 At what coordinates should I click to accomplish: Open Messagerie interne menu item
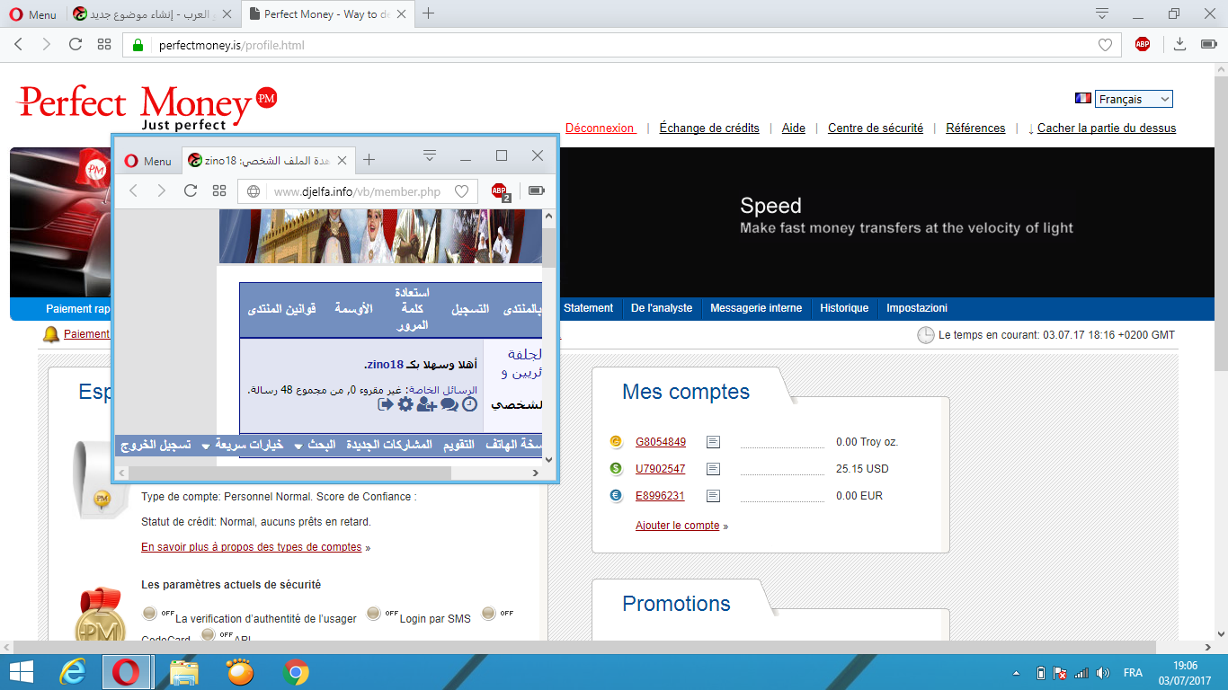(756, 308)
